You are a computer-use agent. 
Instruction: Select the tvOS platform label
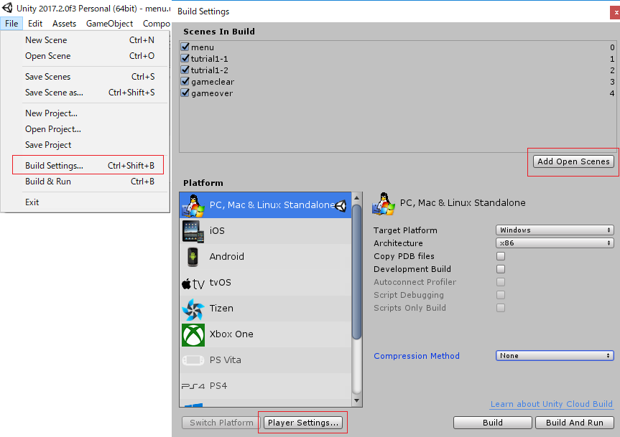point(221,283)
